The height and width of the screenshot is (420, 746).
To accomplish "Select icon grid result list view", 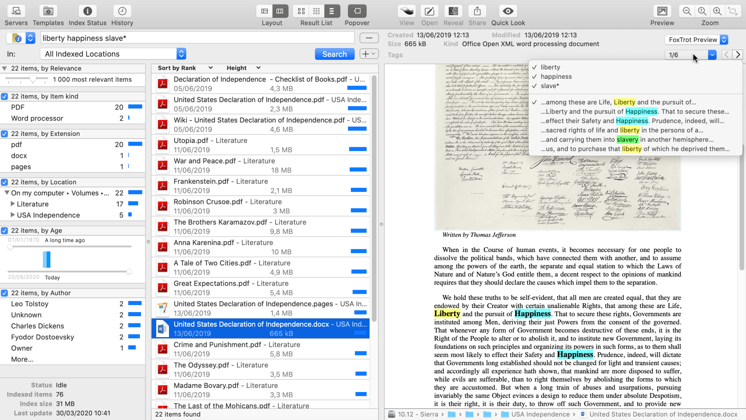I will click(301, 11).
